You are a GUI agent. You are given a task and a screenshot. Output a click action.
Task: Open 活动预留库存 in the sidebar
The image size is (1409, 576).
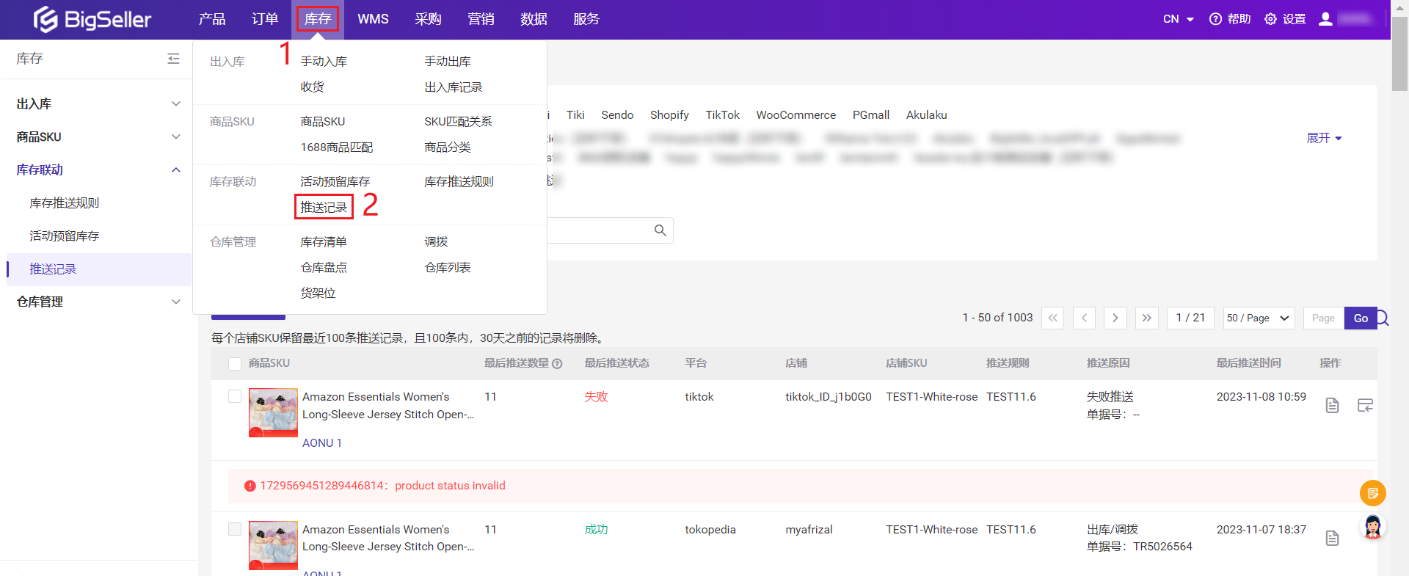65,236
